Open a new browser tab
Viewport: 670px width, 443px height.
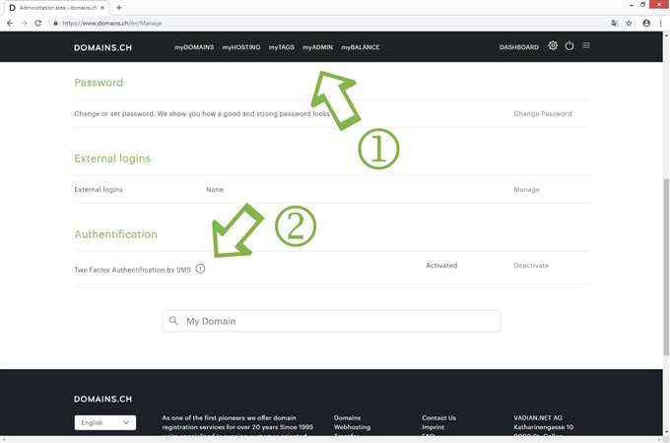[x=119, y=7]
